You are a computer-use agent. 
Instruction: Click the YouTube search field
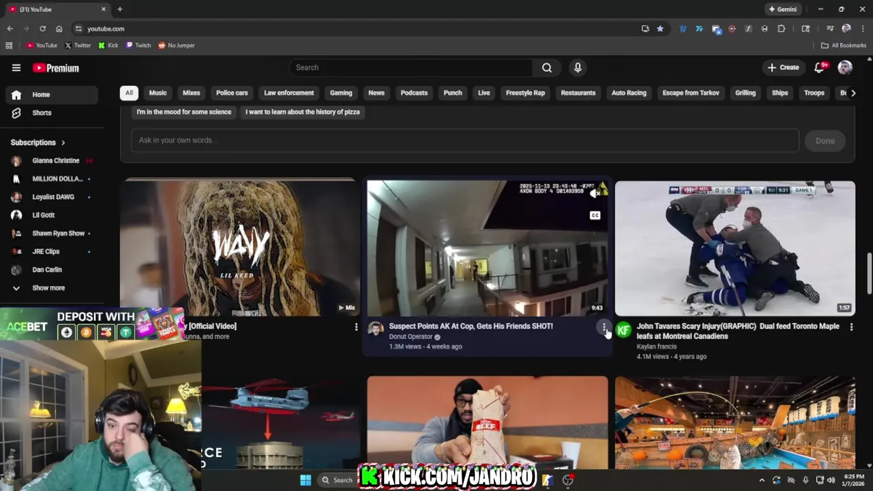[411, 68]
